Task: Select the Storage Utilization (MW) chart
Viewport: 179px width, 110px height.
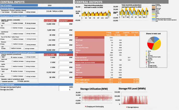Action: (x=94, y=98)
